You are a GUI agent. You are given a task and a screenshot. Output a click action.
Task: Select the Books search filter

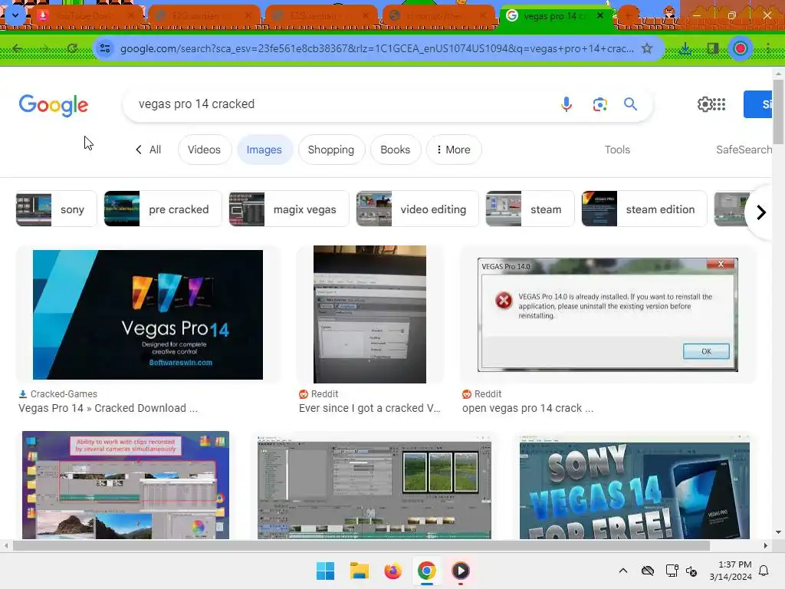point(395,150)
